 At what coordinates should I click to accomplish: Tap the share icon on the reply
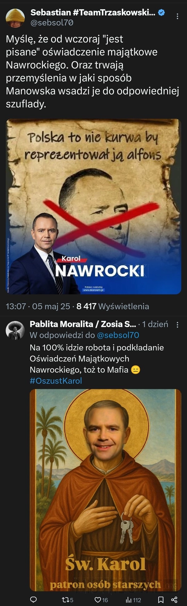click(174, 599)
